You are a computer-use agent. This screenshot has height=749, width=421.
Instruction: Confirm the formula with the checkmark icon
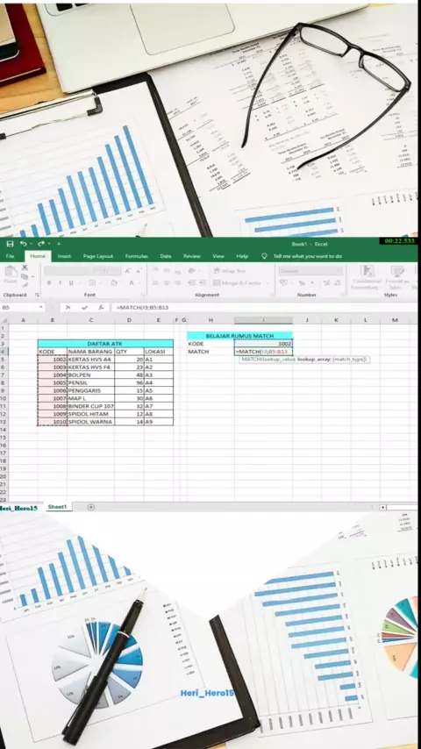tap(84, 308)
